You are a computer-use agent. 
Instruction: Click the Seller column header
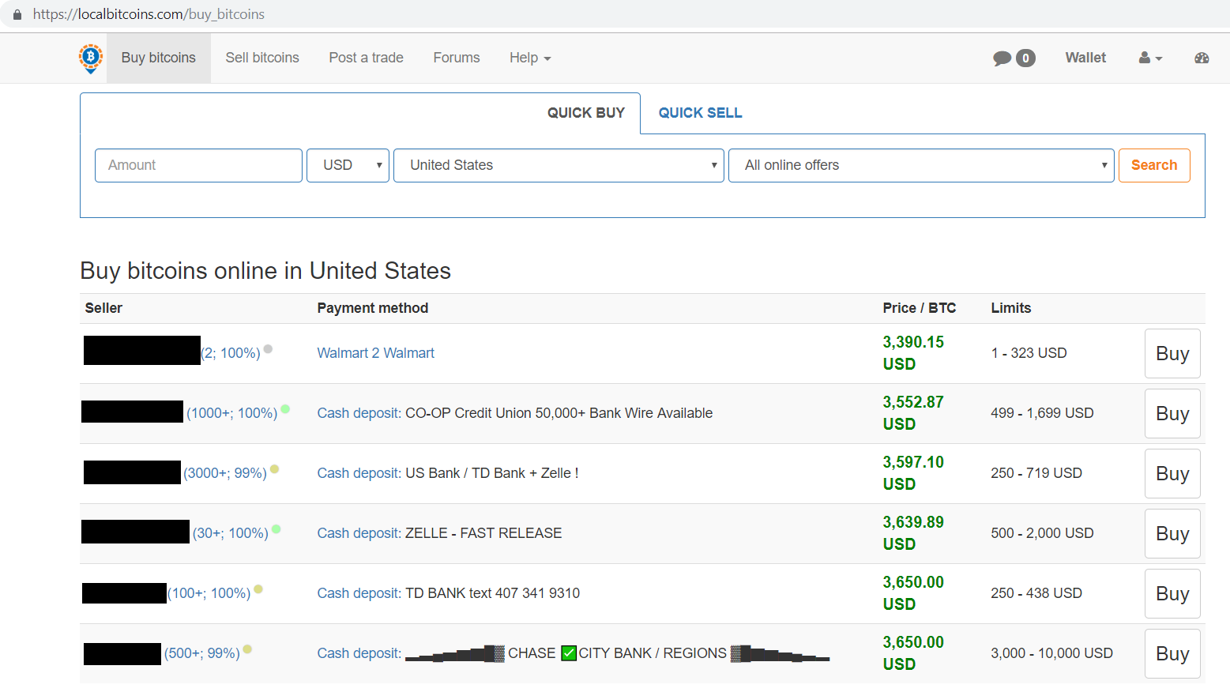103,308
